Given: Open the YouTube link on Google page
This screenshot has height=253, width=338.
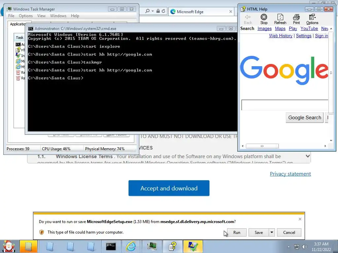Looking at the screenshot, I should 309,29.
